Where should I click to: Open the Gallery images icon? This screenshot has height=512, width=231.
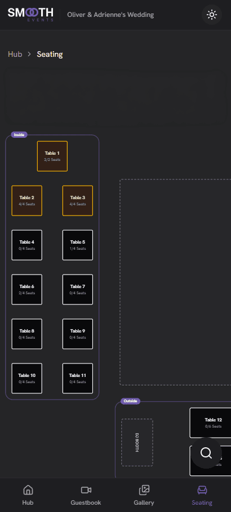[144, 490]
